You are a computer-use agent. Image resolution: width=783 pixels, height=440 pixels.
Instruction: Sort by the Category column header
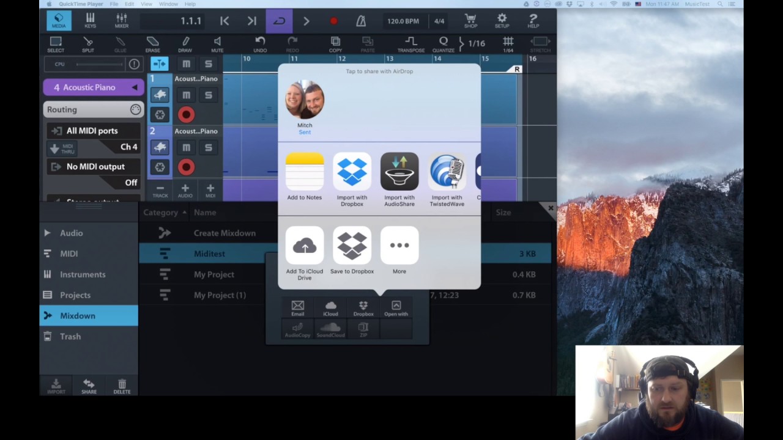pos(165,212)
